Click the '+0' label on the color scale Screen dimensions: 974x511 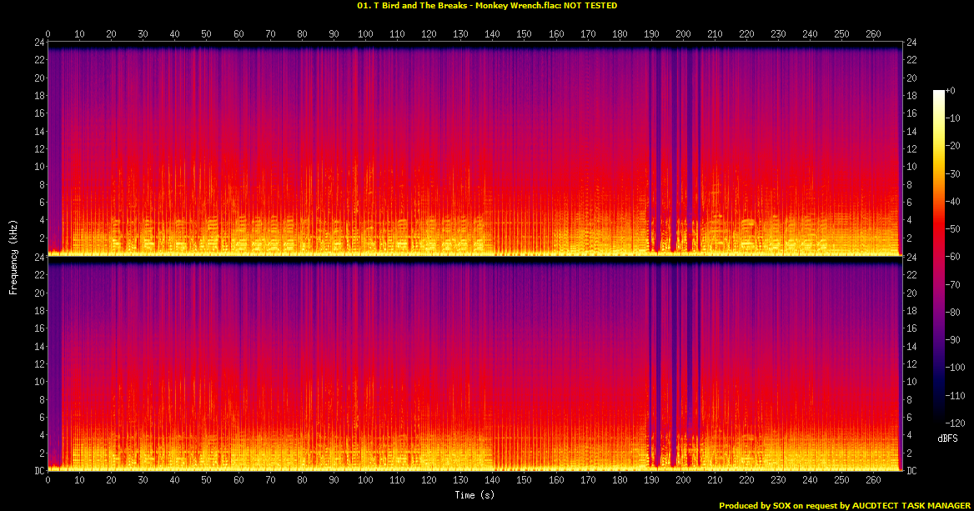click(x=951, y=91)
